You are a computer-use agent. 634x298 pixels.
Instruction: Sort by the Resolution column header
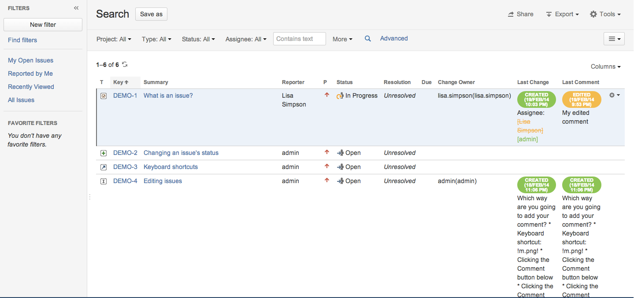[x=397, y=82]
